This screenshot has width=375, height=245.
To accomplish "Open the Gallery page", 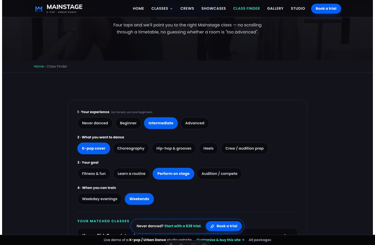I will click(x=275, y=8).
